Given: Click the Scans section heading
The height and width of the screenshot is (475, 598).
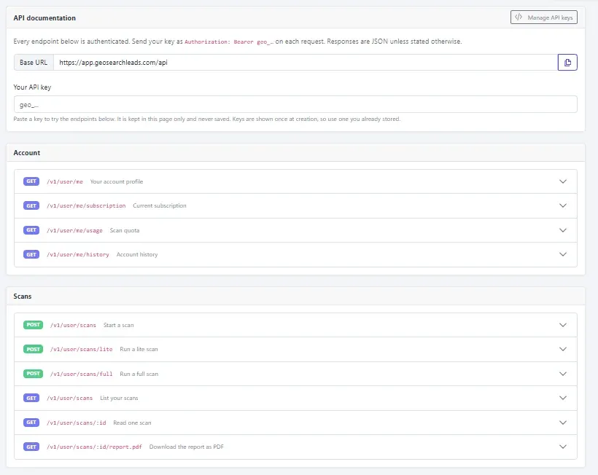Looking at the screenshot, I should [x=23, y=297].
